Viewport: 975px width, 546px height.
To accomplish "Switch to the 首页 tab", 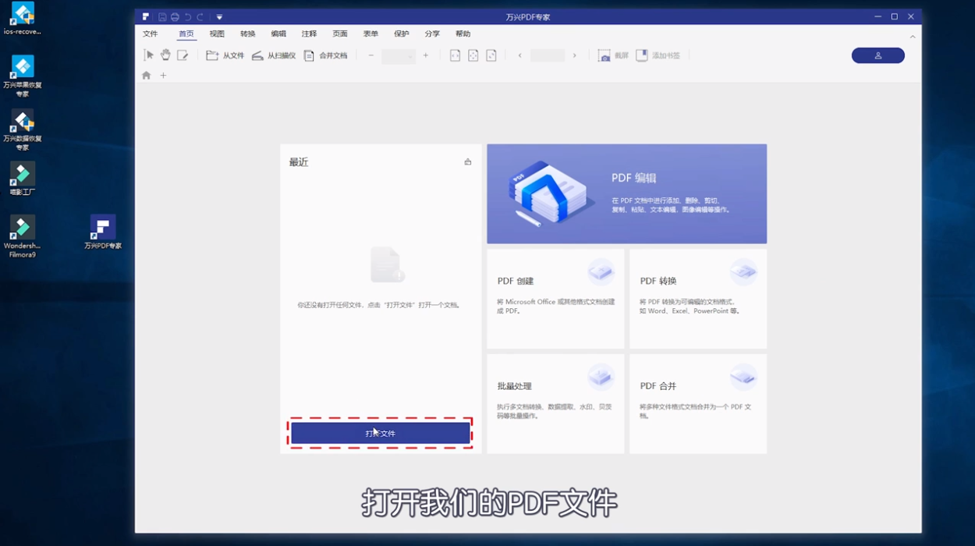I will tap(186, 34).
